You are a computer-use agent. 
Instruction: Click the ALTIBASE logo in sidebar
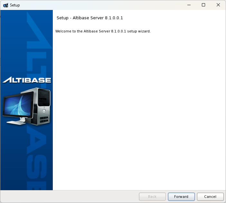(27, 80)
